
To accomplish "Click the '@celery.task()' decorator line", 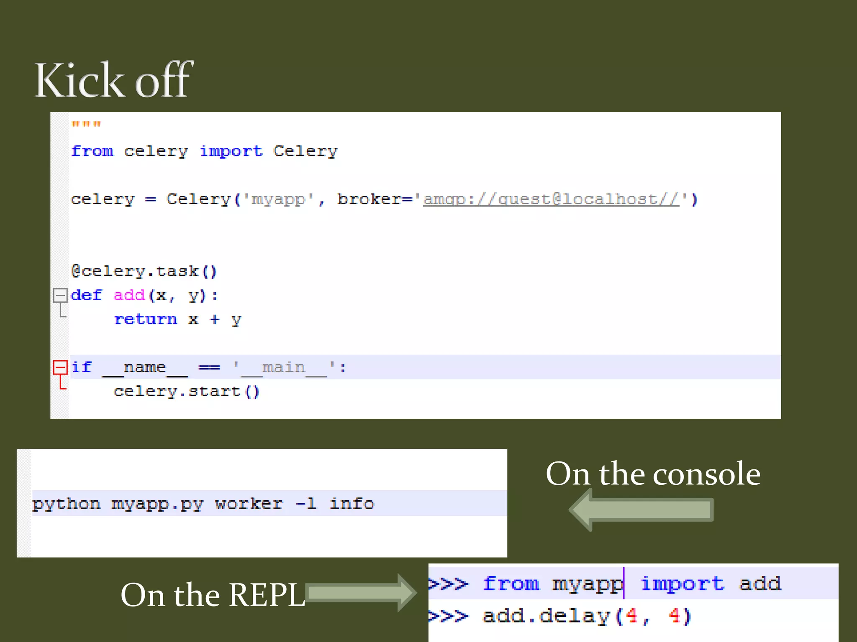I will tap(144, 272).
